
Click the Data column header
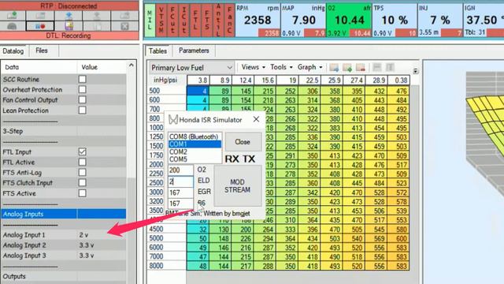tap(39, 67)
